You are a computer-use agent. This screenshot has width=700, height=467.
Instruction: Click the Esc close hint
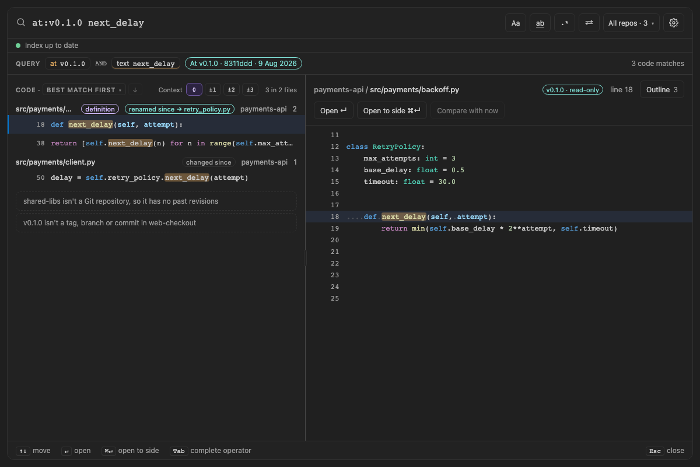point(665,451)
